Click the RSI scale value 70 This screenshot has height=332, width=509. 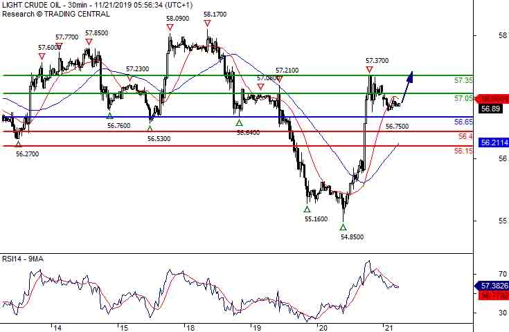(x=503, y=275)
